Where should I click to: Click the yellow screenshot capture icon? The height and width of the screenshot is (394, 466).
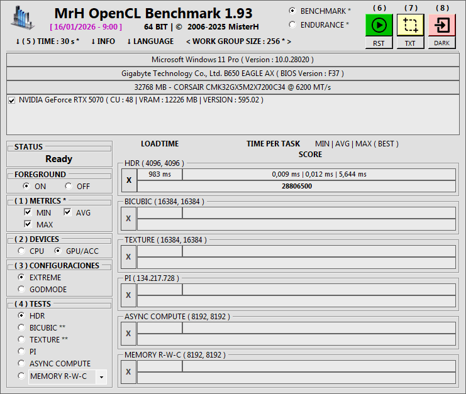[x=411, y=25]
